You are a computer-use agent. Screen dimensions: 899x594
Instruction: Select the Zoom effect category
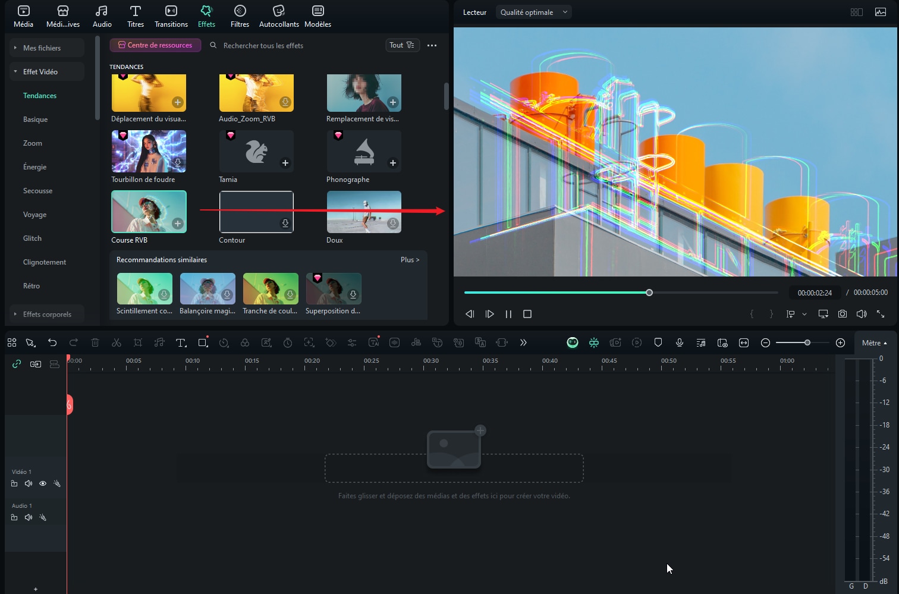coord(33,143)
